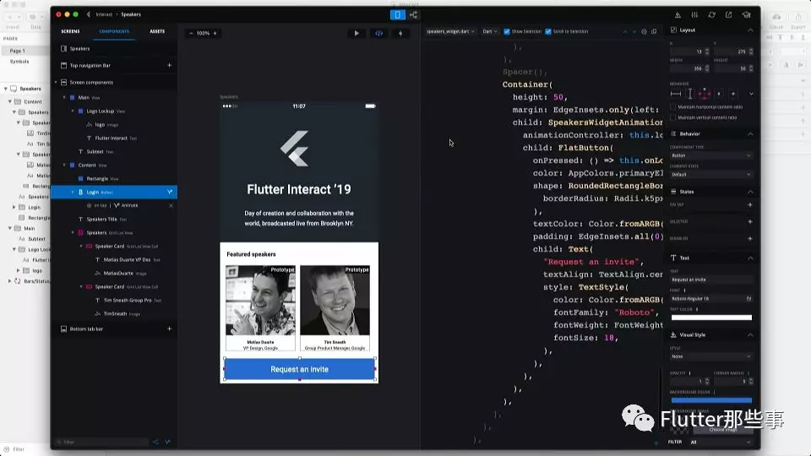Screen dimensions: 811x456
Task: Open the export download icon
Action: [678, 15]
